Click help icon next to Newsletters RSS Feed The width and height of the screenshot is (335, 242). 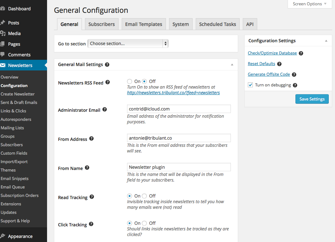pos(108,82)
